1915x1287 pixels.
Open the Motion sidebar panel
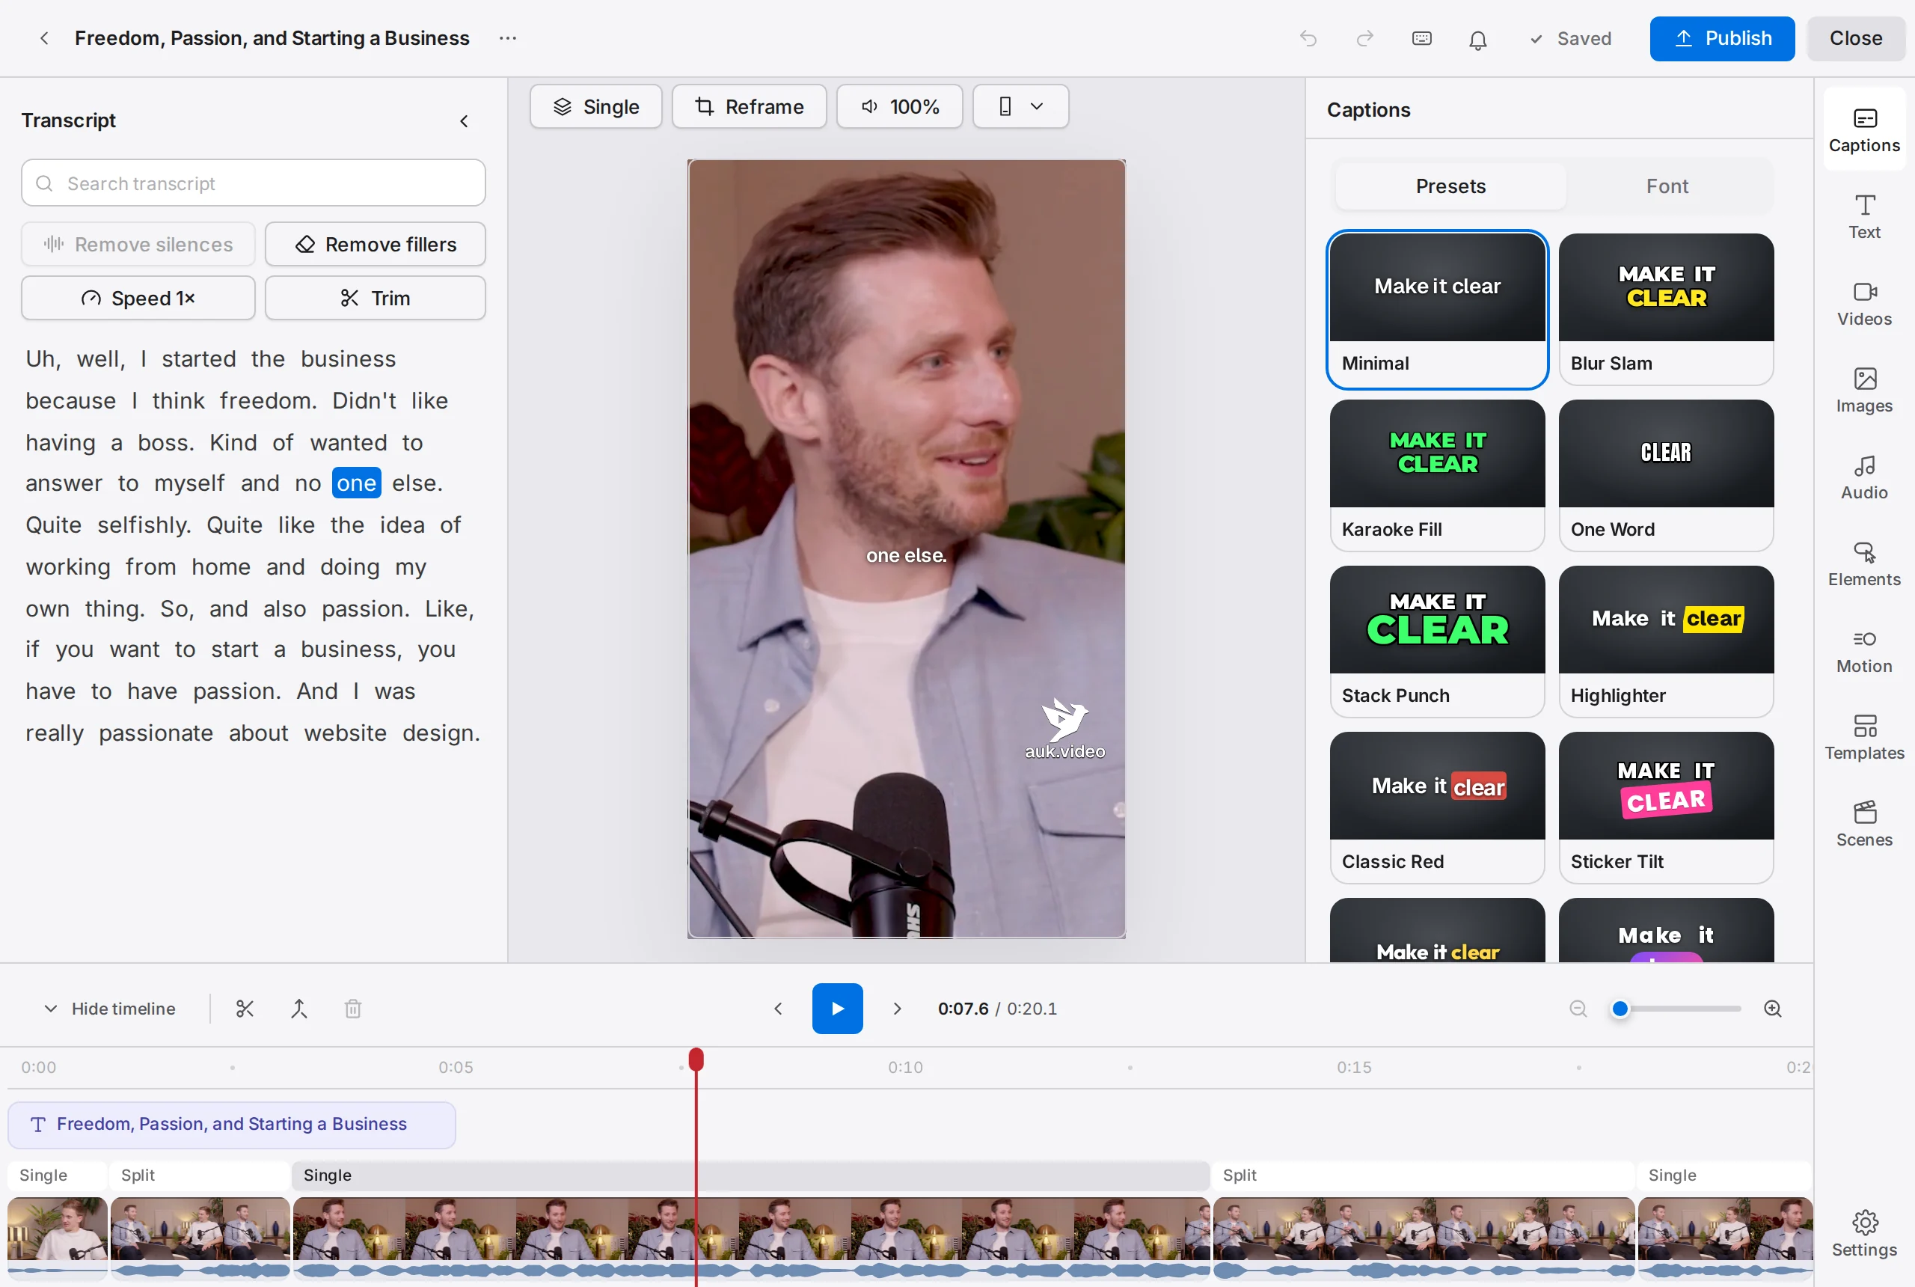(1863, 652)
